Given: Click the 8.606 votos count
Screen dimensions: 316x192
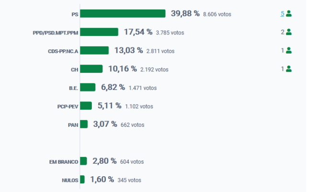Looking at the screenshot, I should coord(217,14).
